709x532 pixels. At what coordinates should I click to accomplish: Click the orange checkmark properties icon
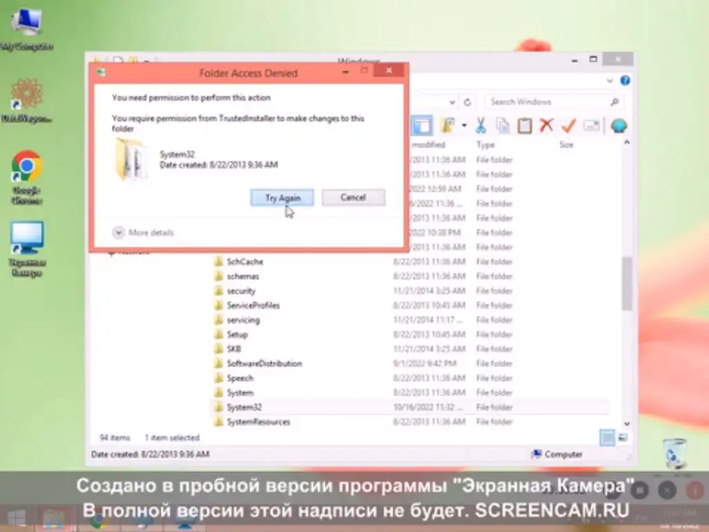pyautogui.click(x=568, y=125)
